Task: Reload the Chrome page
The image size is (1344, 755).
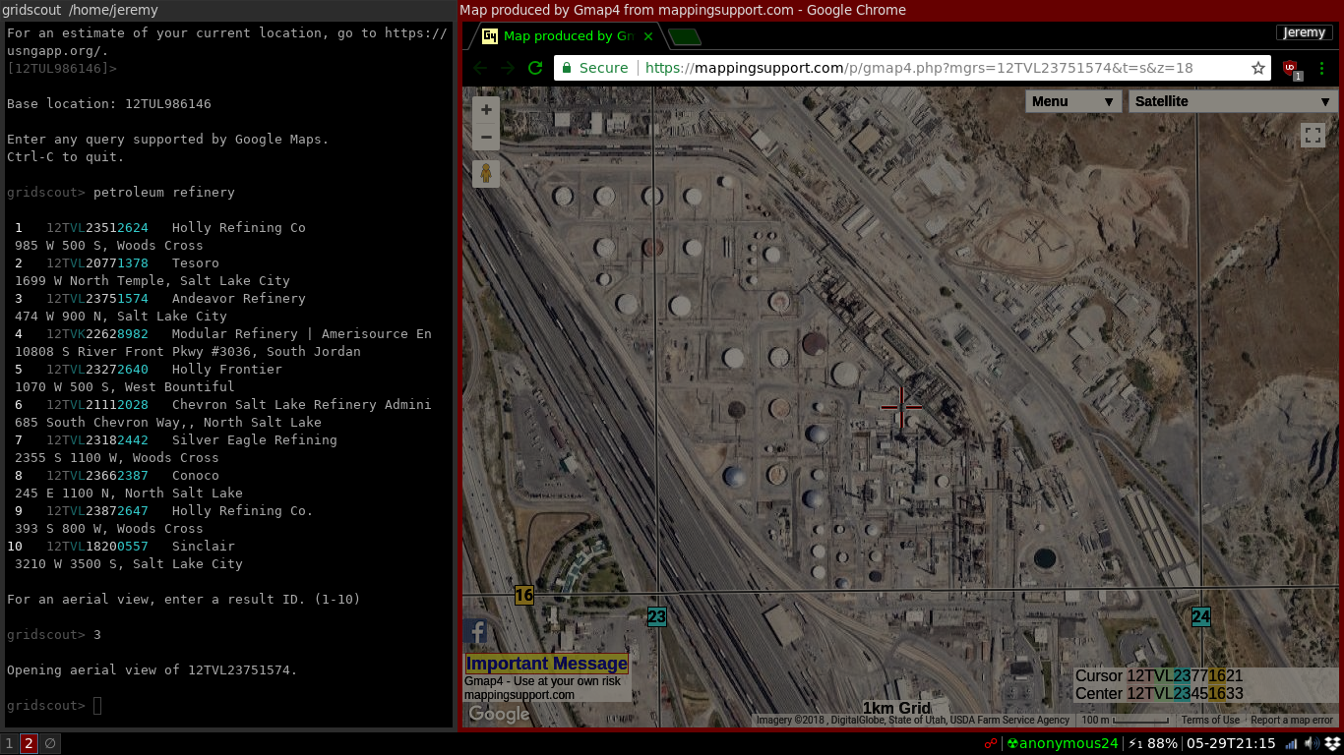Action: point(535,68)
